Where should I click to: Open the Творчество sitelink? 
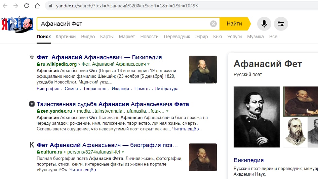[95, 88]
